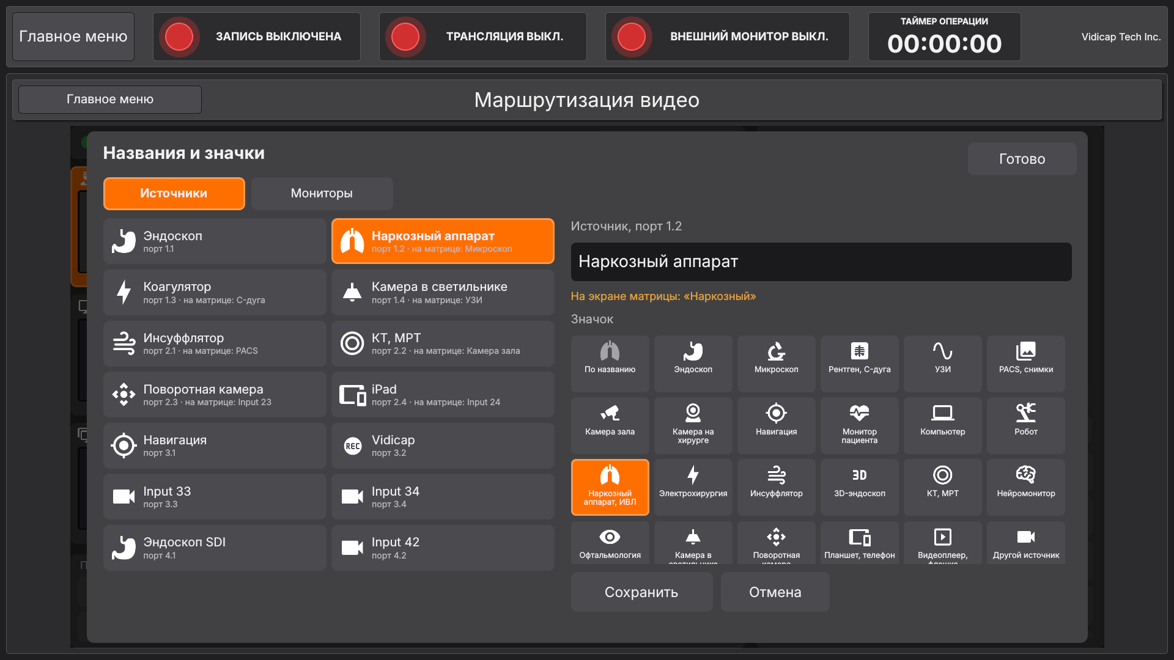The height and width of the screenshot is (660, 1174).
Task: Toggle recording with ЗАПИСЬ ВЫКЛЮЧЕНА button
Action: [x=256, y=37]
